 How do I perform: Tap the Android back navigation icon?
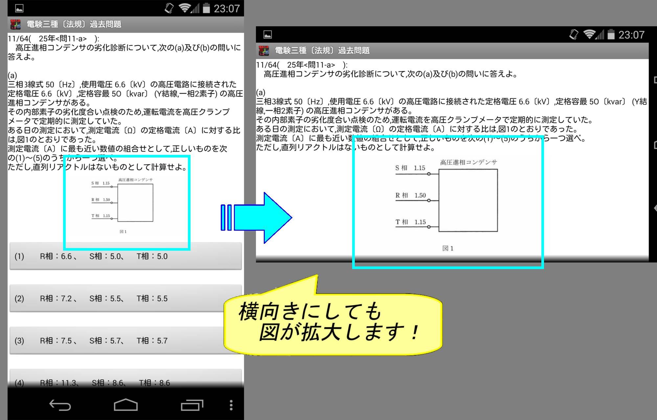click(60, 405)
